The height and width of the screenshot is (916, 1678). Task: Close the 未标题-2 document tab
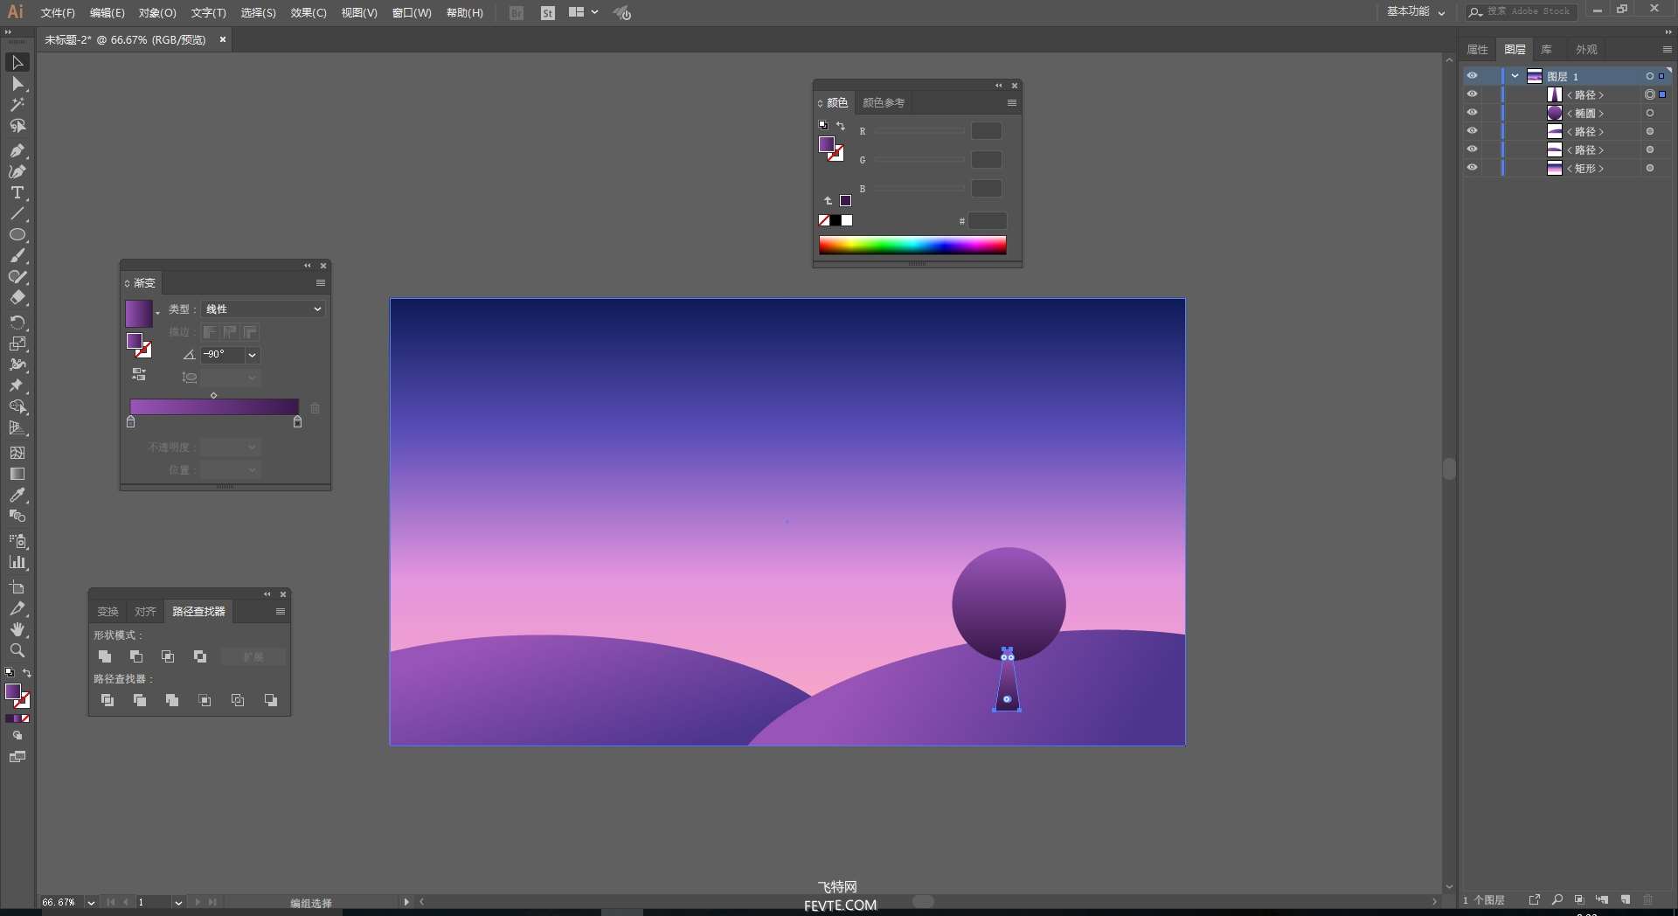[223, 39]
